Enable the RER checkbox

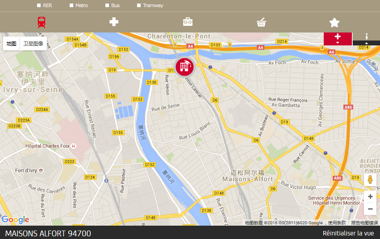coord(39,5)
